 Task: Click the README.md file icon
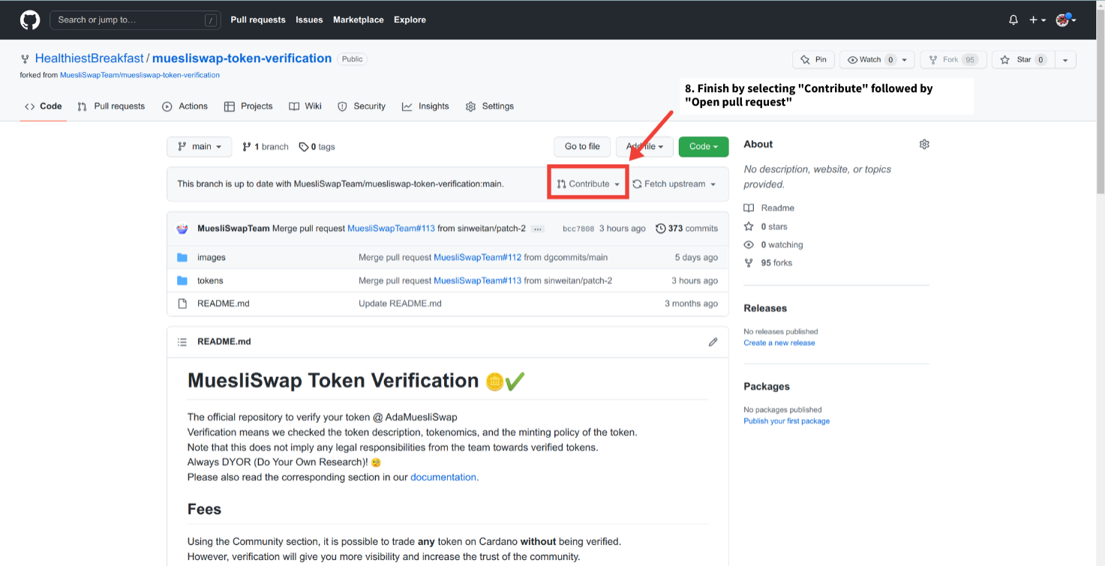(182, 304)
